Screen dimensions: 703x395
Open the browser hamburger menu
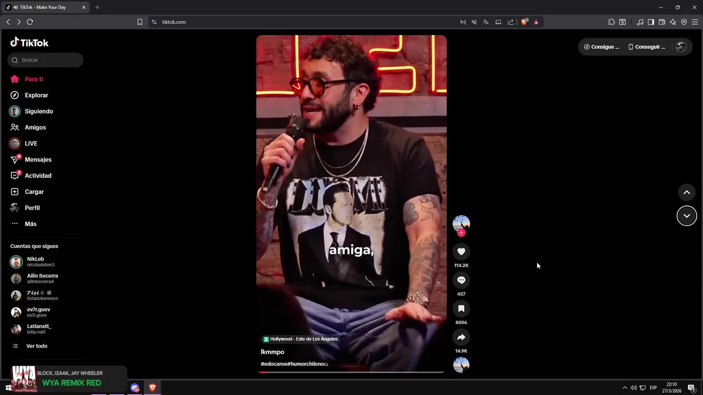[x=695, y=22]
